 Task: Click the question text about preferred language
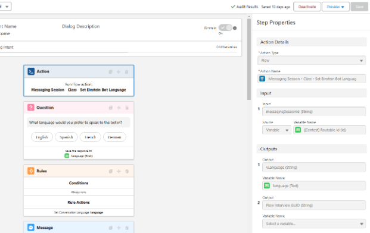click(76, 122)
